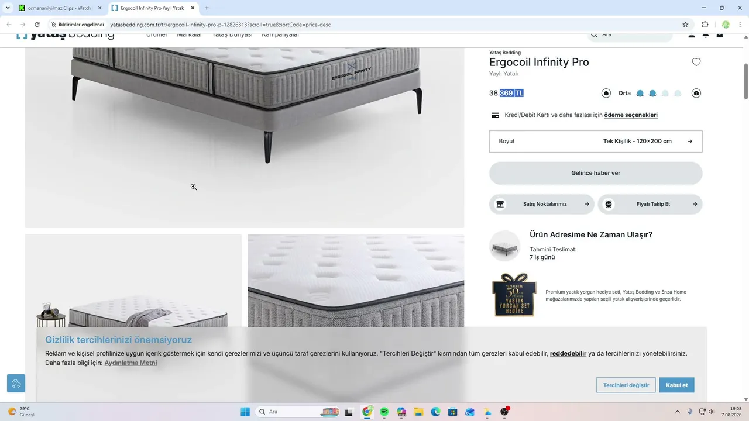
Task: Click the browser address bar URL
Action: pyautogui.click(x=220, y=25)
